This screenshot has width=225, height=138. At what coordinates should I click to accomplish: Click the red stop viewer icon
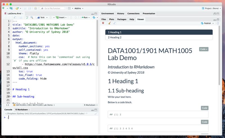tap(103, 23)
